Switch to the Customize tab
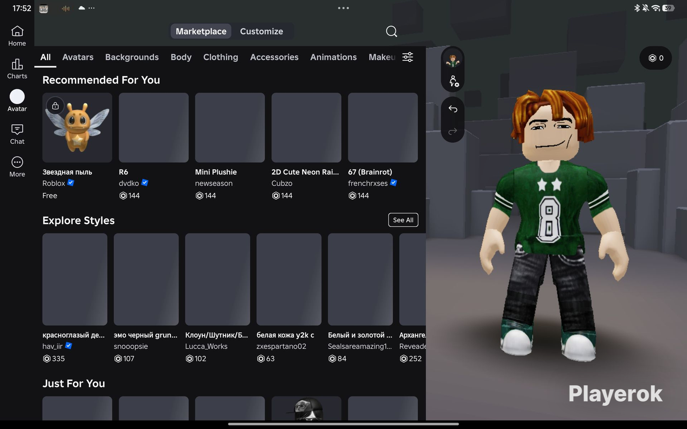Viewport: 687px width, 429px height. (x=261, y=31)
